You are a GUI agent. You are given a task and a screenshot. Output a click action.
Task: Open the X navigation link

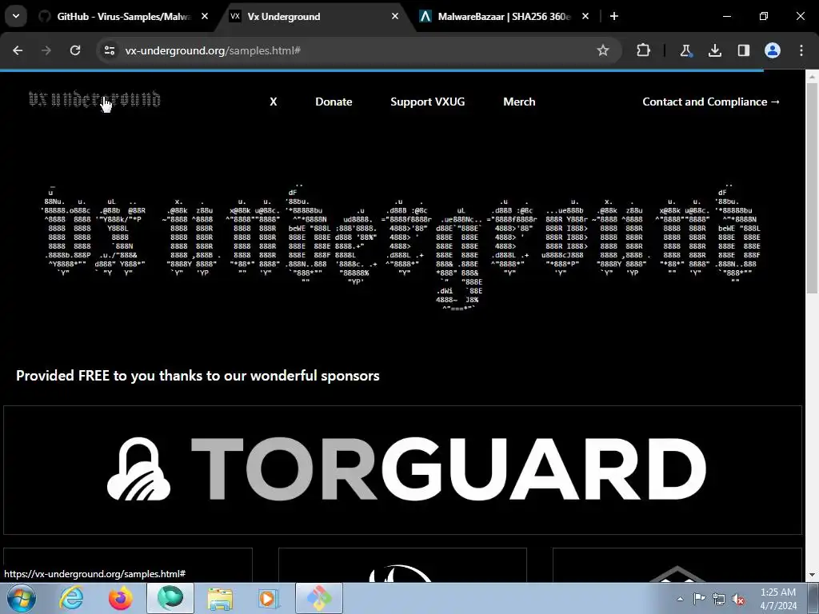click(274, 102)
